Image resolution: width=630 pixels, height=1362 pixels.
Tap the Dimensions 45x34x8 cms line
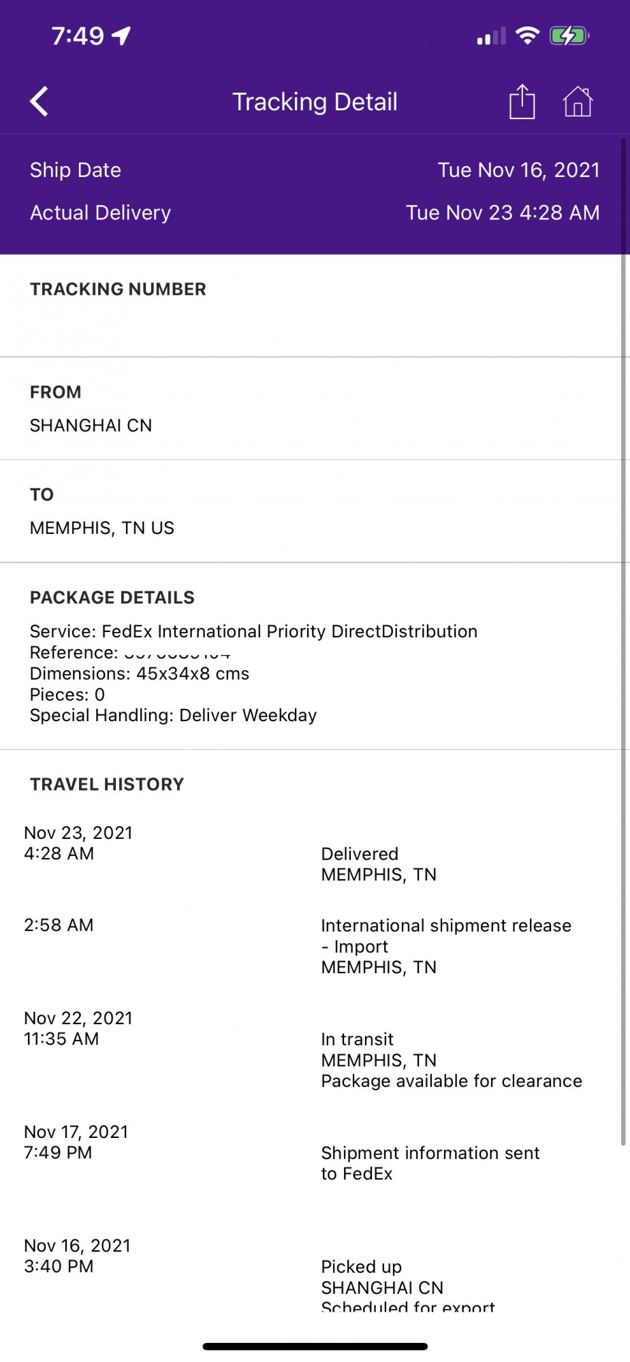[140, 674]
